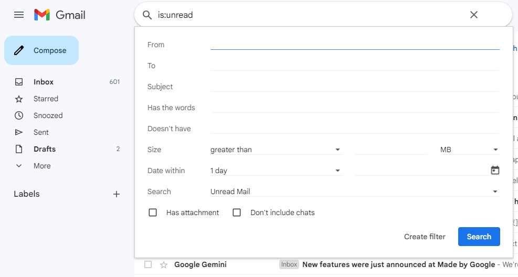Open the Sent folder
Image resolution: width=518 pixels, height=277 pixels.
coord(41,132)
